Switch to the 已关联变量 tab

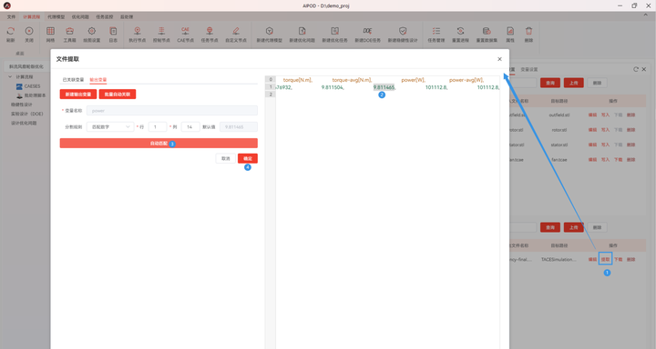pyautogui.click(x=73, y=80)
